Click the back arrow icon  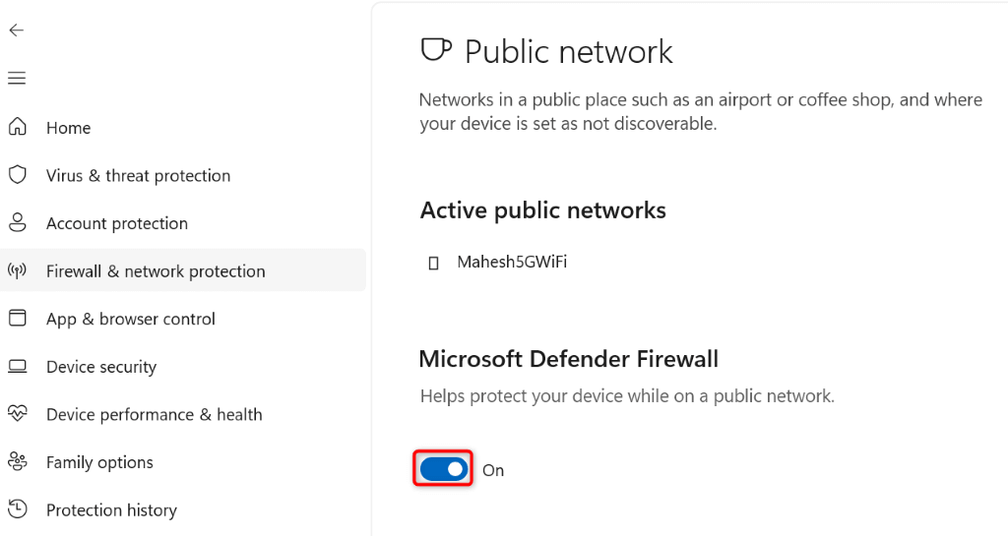click(x=16, y=30)
